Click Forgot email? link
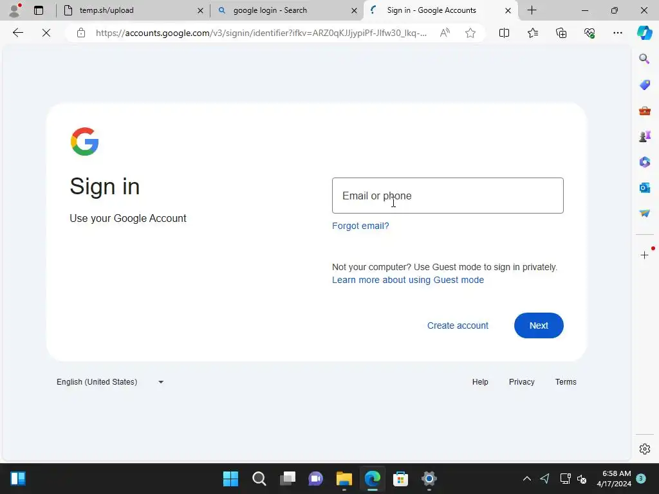659x494 pixels. tap(360, 226)
